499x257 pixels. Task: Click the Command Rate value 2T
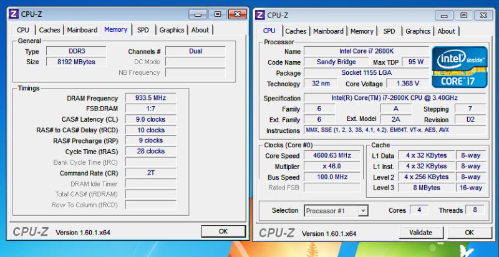[x=150, y=172]
